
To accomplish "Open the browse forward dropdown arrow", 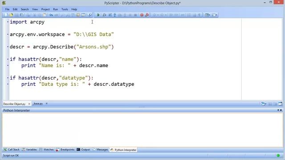I will point(166,15).
